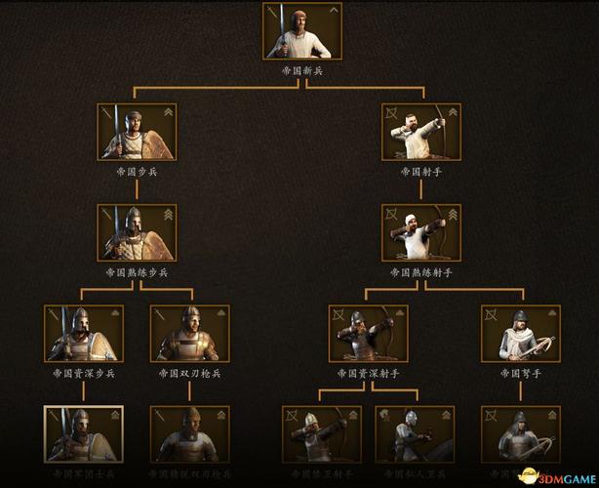Open the 帝国资深射手 archer card
Image resolution: width=599 pixels, height=488 pixels.
coord(368,334)
